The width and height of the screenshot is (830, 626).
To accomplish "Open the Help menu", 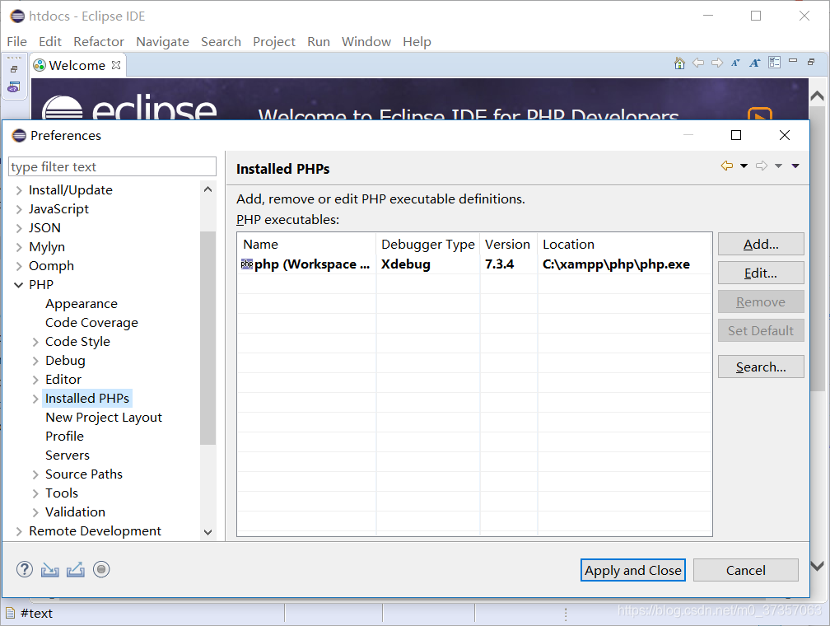I will coord(417,41).
